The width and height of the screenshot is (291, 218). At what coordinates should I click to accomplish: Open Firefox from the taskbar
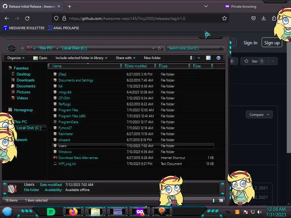click(x=73, y=211)
